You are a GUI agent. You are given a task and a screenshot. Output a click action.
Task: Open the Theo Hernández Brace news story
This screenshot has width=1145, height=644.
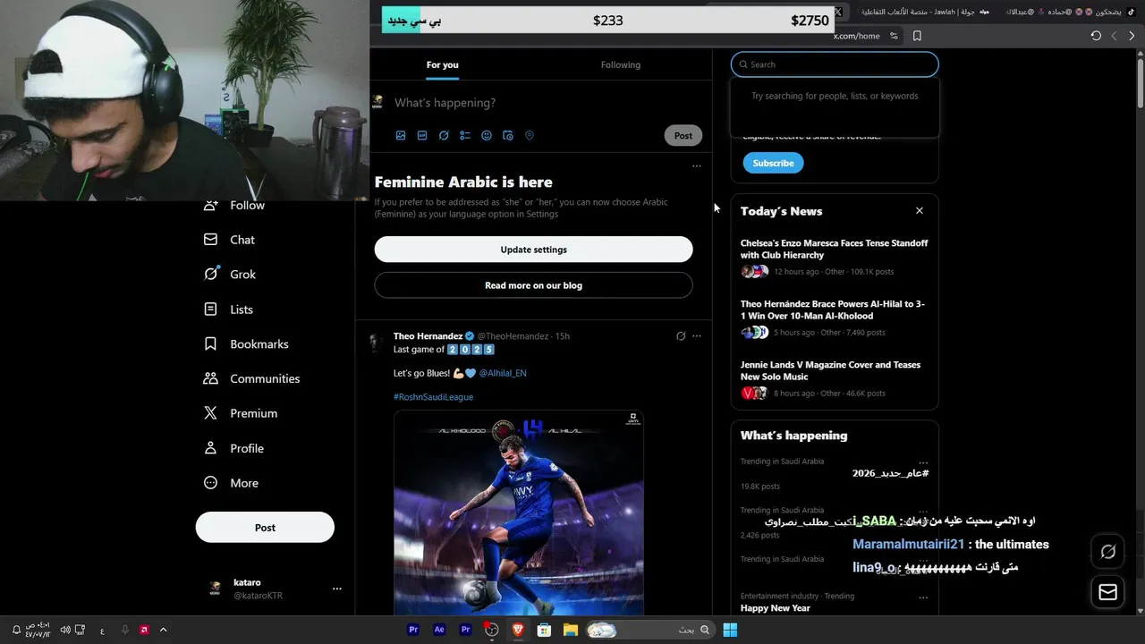835,318
